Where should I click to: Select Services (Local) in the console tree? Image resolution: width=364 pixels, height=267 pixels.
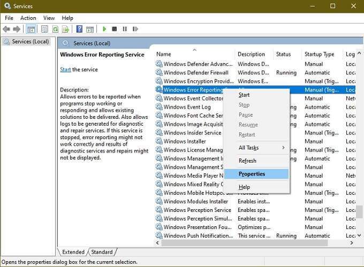pos(30,42)
